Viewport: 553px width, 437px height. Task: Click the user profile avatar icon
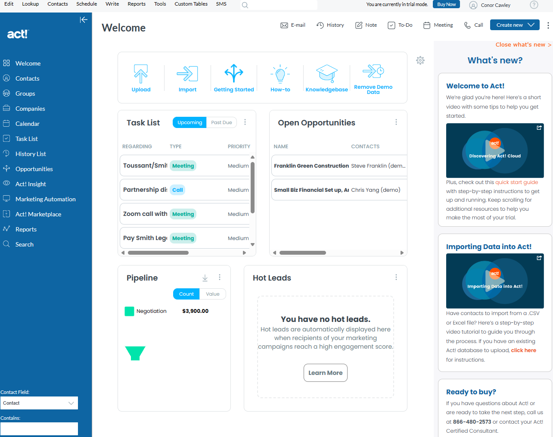(x=473, y=5)
